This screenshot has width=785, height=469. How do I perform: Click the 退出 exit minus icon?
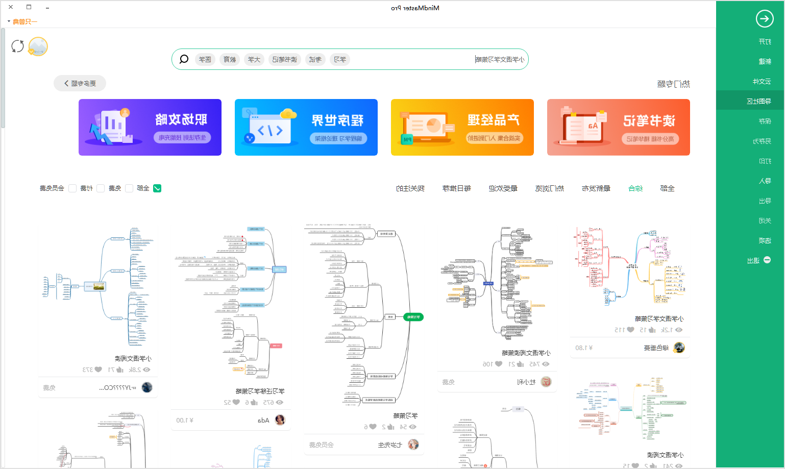coord(767,260)
